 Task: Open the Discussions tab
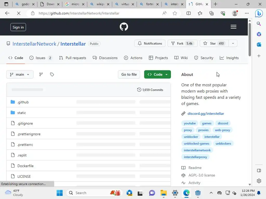tap(105, 58)
